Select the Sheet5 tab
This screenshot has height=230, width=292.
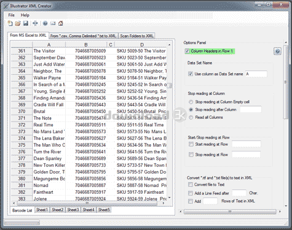(104, 210)
